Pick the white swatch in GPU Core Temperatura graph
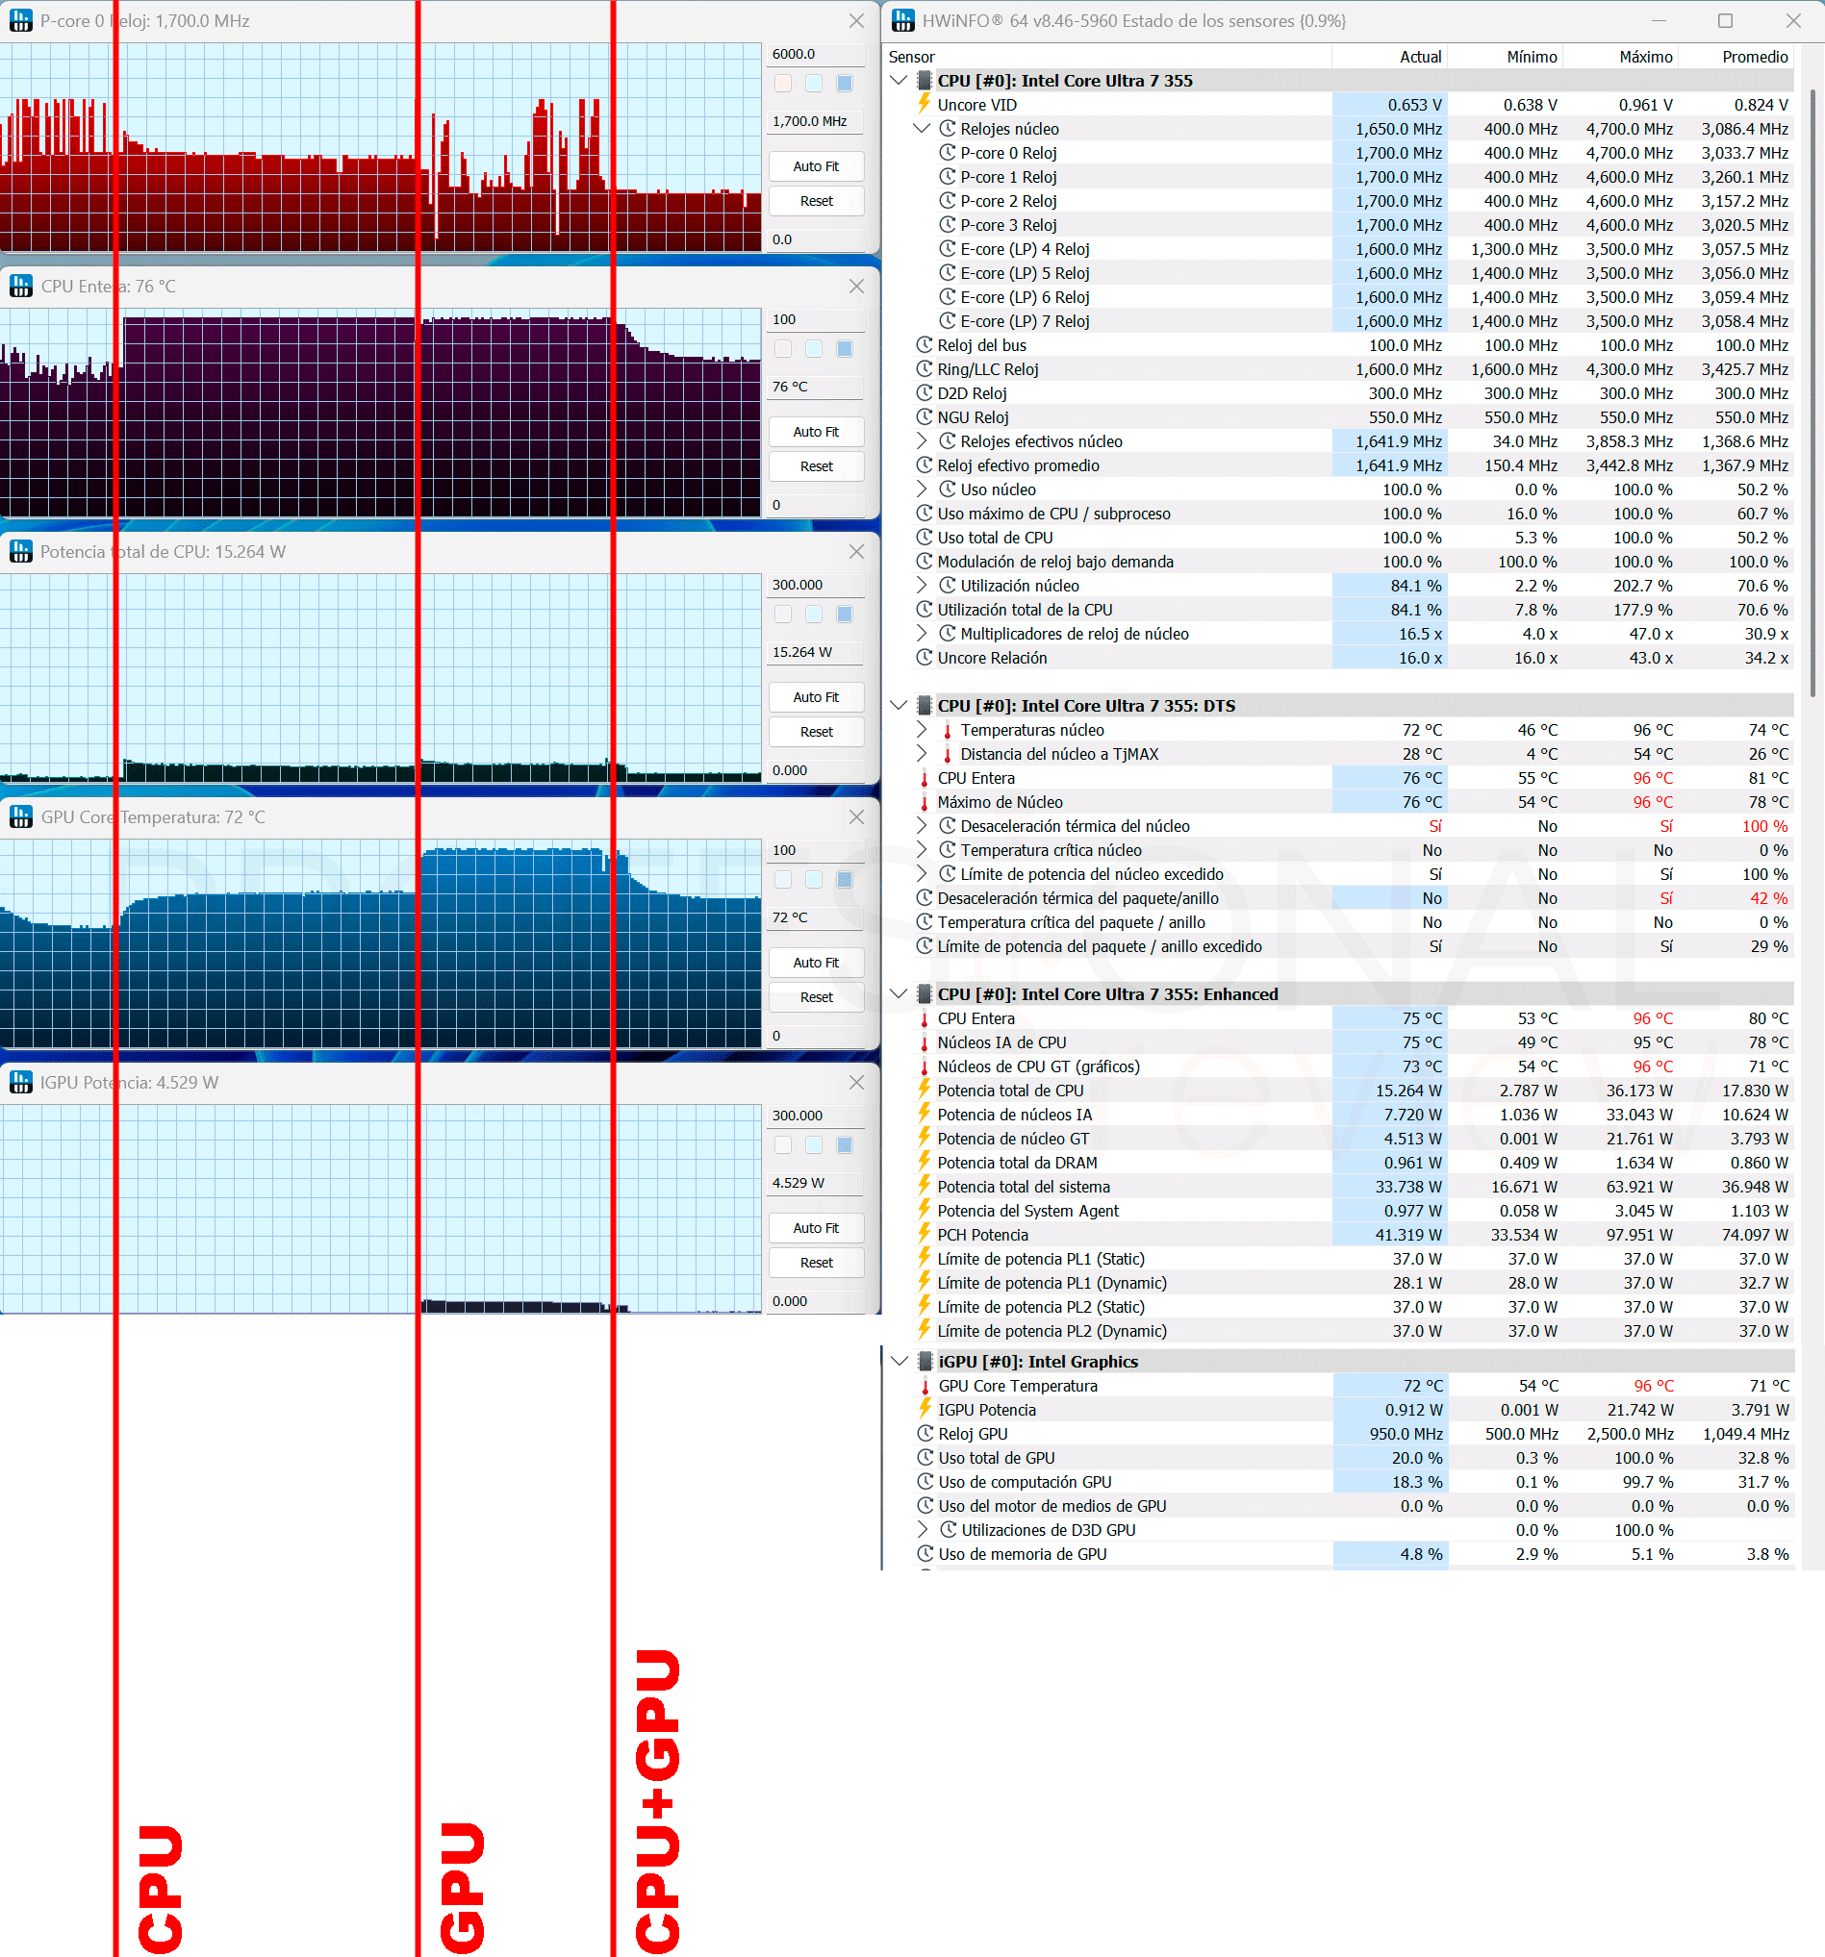This screenshot has width=1825, height=1957. click(783, 879)
